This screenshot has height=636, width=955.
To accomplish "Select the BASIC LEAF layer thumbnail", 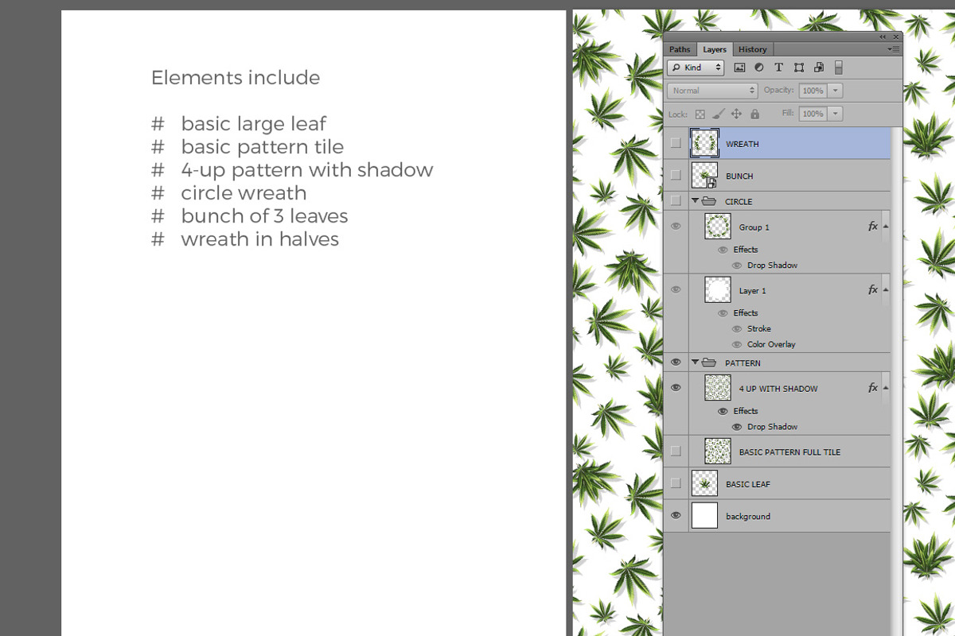I will coord(704,483).
